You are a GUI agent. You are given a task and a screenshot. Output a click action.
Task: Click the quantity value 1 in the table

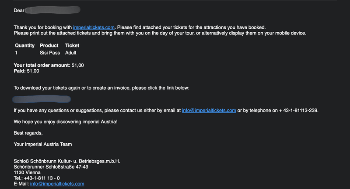[16, 53]
